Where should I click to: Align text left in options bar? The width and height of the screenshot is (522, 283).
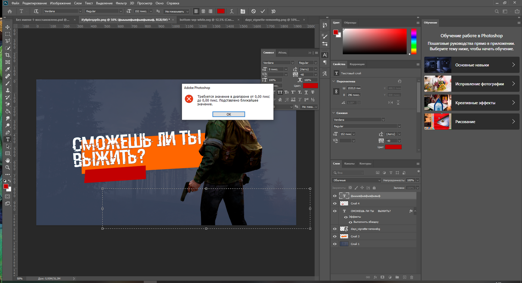coord(196,11)
